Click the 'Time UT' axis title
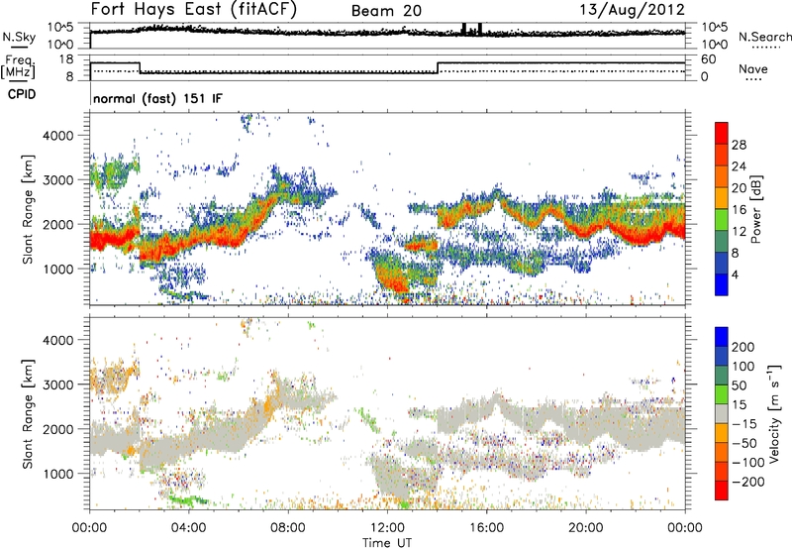 387,543
